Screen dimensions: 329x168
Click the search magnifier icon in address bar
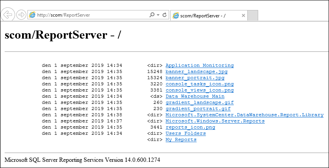152,15
